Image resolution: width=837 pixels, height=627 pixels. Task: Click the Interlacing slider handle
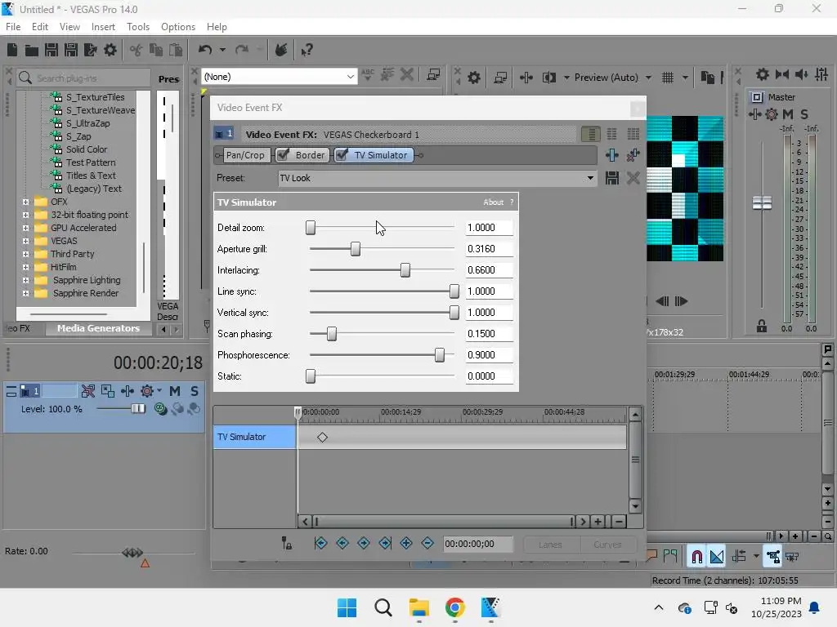pos(405,270)
